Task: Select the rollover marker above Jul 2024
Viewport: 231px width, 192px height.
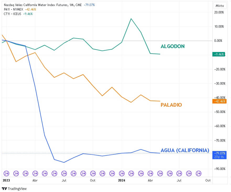Action: (x=179, y=173)
